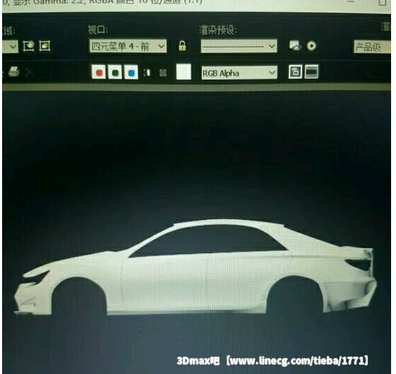Viewport: 396px width, 374px height.
Task: Open the RGB Alpha channel dropdown
Action: click(239, 73)
